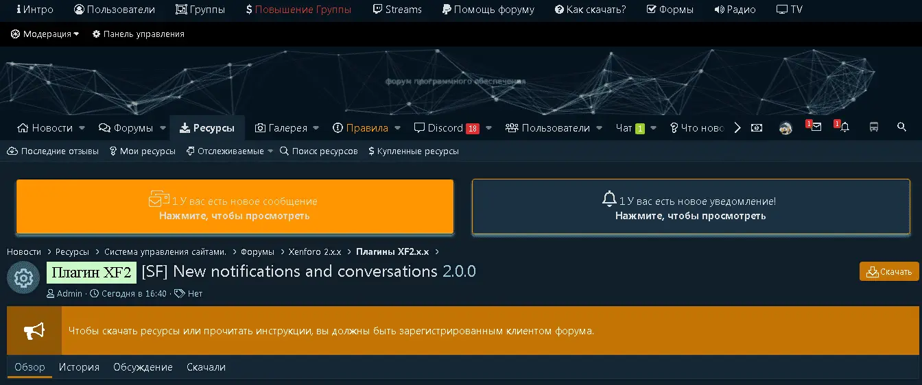
Task: Click the user avatar in navbar
Action: tap(786, 128)
